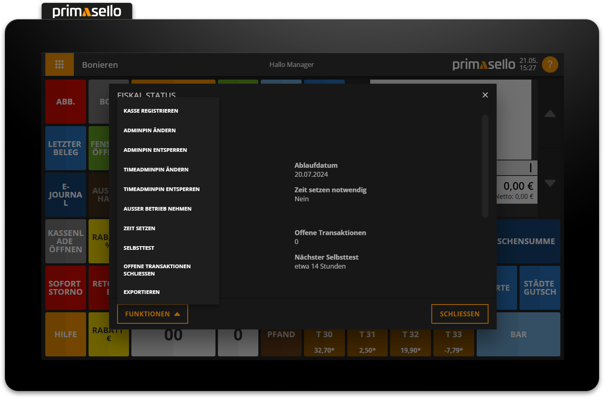Choose Adminpin Ändern menu entry
Image resolution: width=604 pixels, height=398 pixels.
(x=150, y=131)
